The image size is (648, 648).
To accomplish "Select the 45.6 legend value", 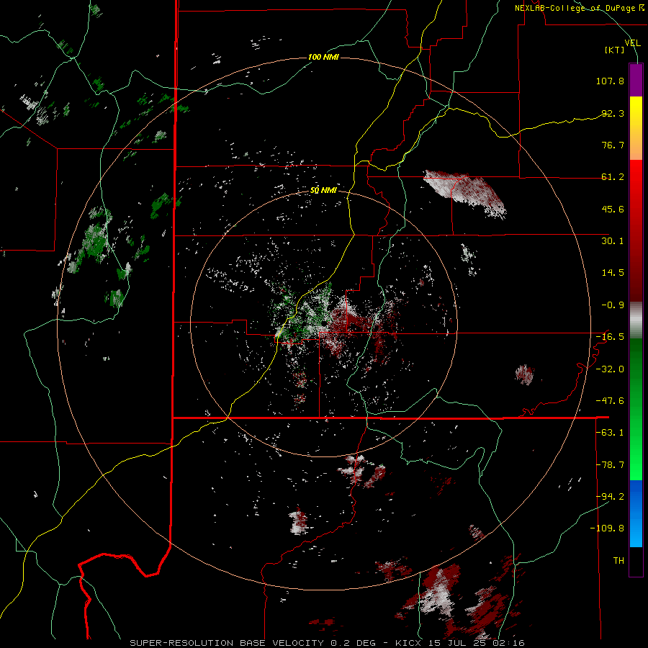I will [x=613, y=209].
